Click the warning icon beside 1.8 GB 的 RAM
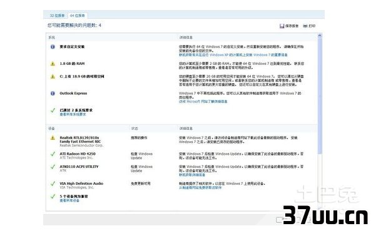Viewport: 376px width, 231px height. pos(53,64)
